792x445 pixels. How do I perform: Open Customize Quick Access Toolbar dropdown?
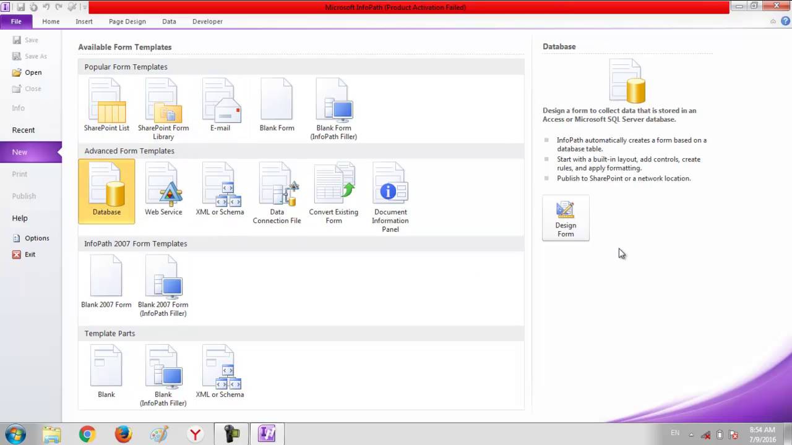click(x=85, y=7)
